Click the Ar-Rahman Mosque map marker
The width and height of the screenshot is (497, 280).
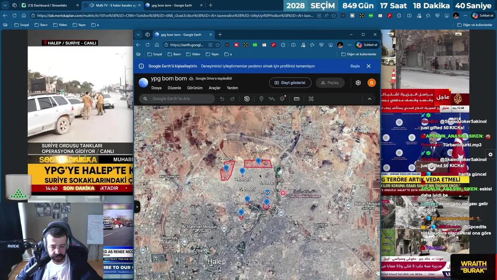tap(224, 229)
